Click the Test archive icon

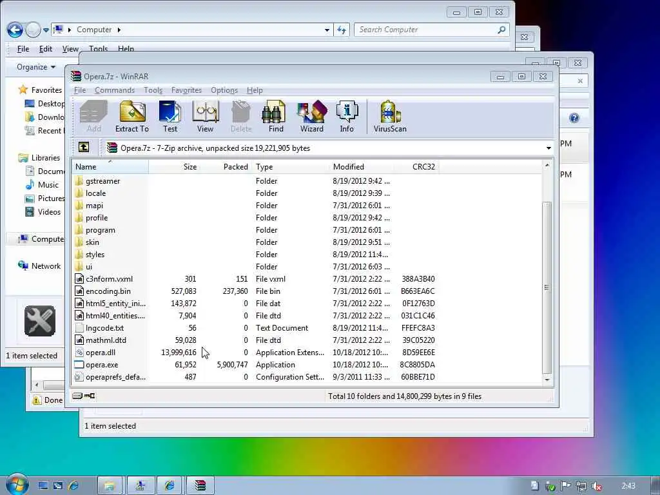170,117
